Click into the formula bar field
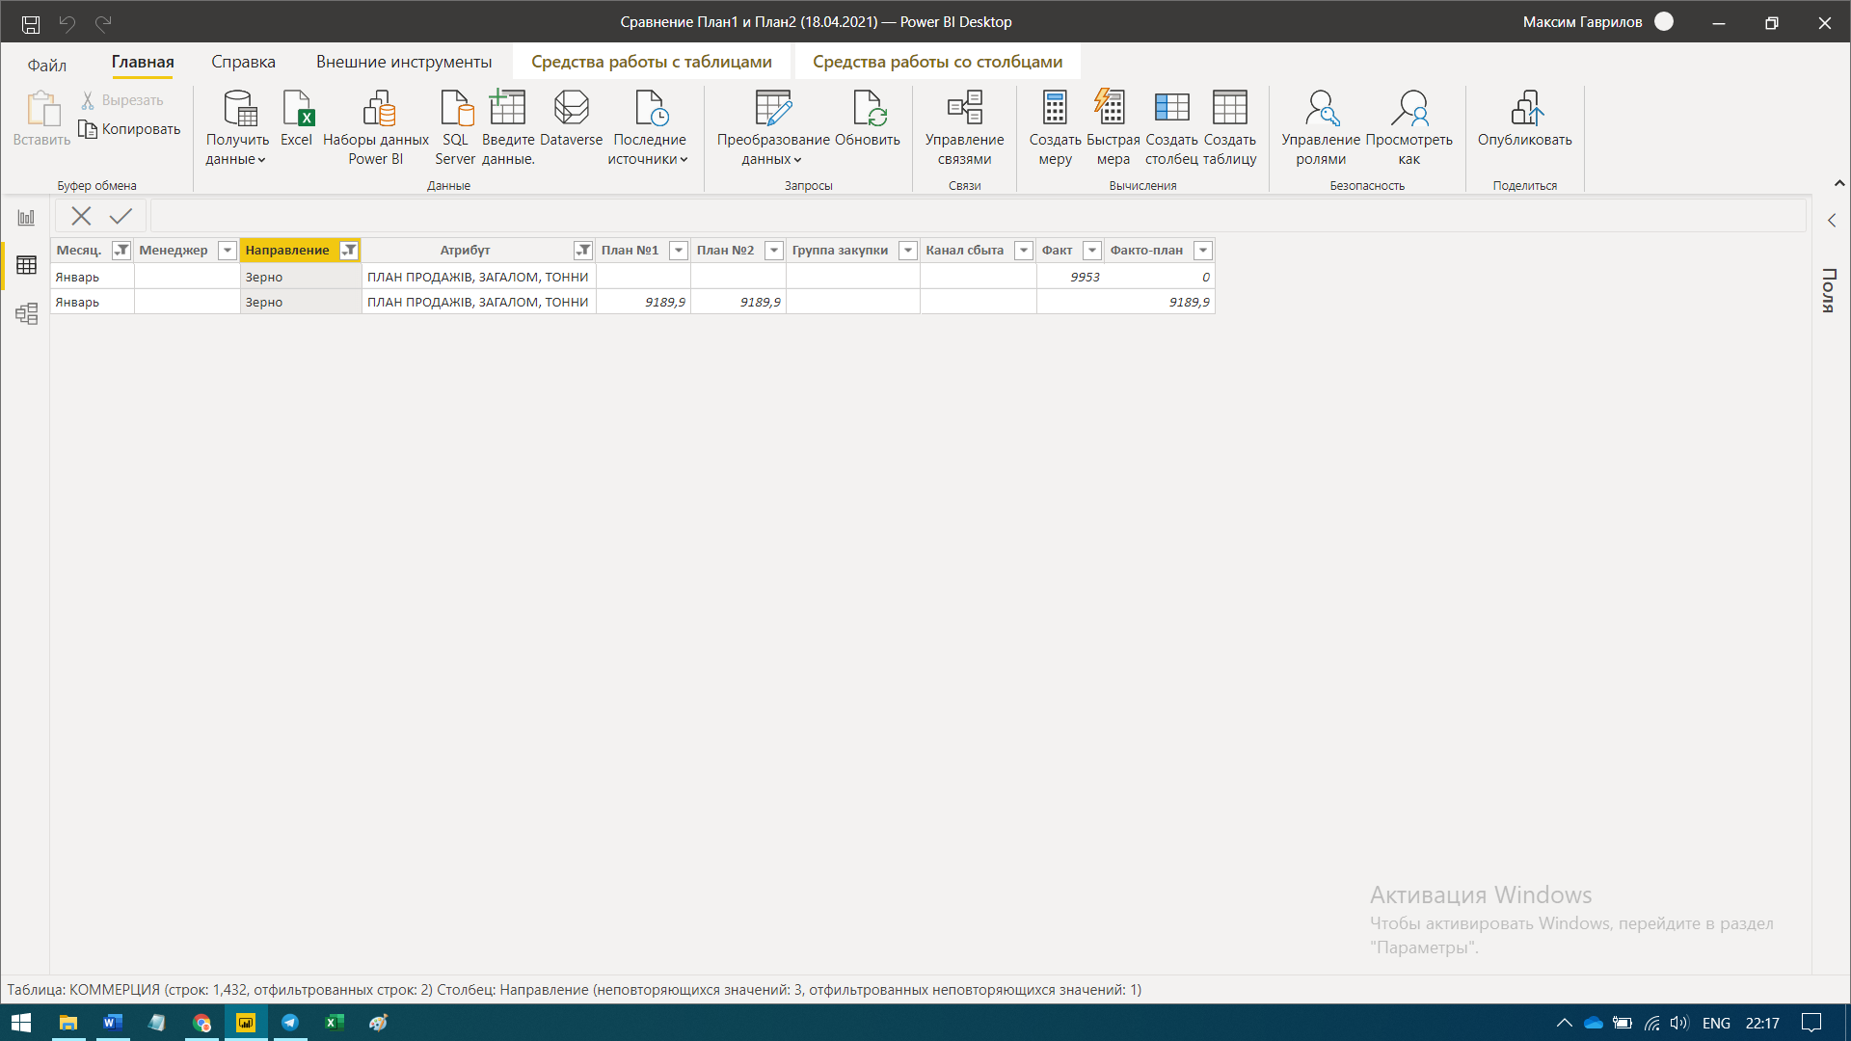1851x1041 pixels. click(x=978, y=217)
